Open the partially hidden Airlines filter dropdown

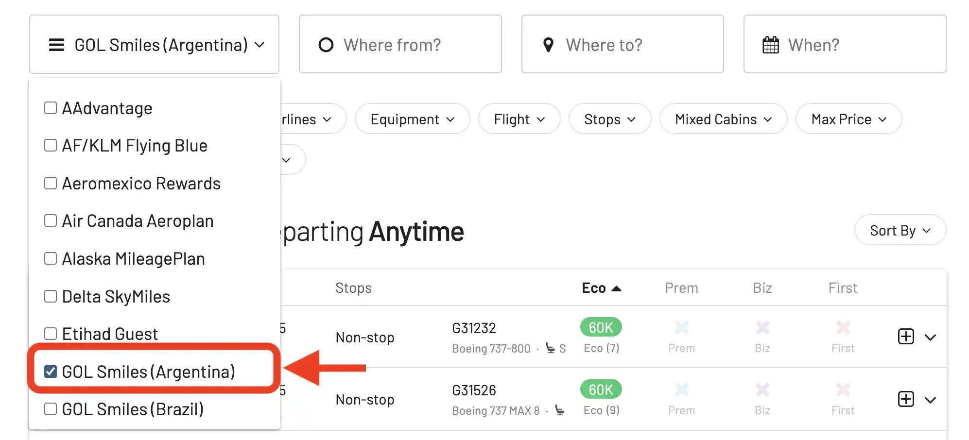click(x=313, y=119)
